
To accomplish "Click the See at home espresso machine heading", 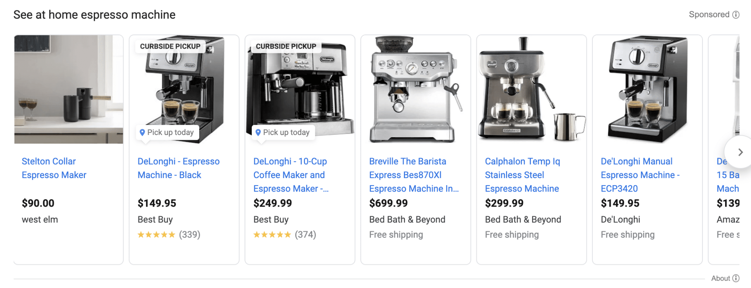I will 94,15.
